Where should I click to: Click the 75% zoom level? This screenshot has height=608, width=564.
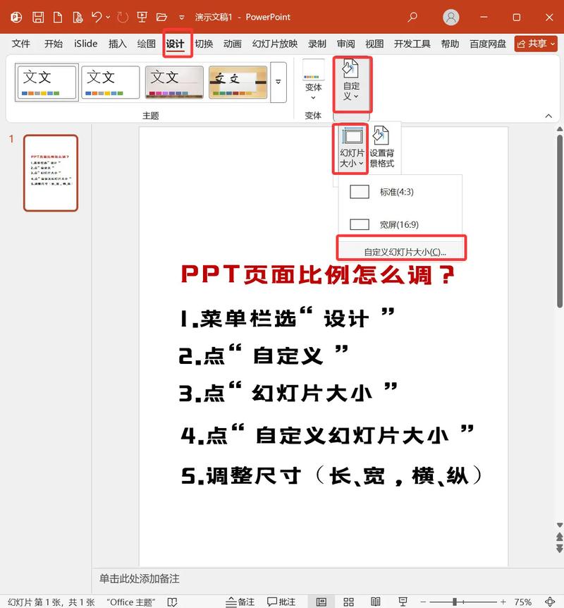click(523, 602)
